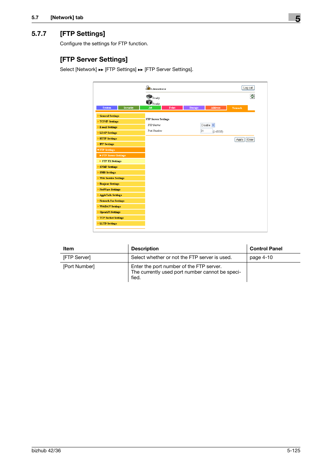Switch to the Job tab

[150, 108]
